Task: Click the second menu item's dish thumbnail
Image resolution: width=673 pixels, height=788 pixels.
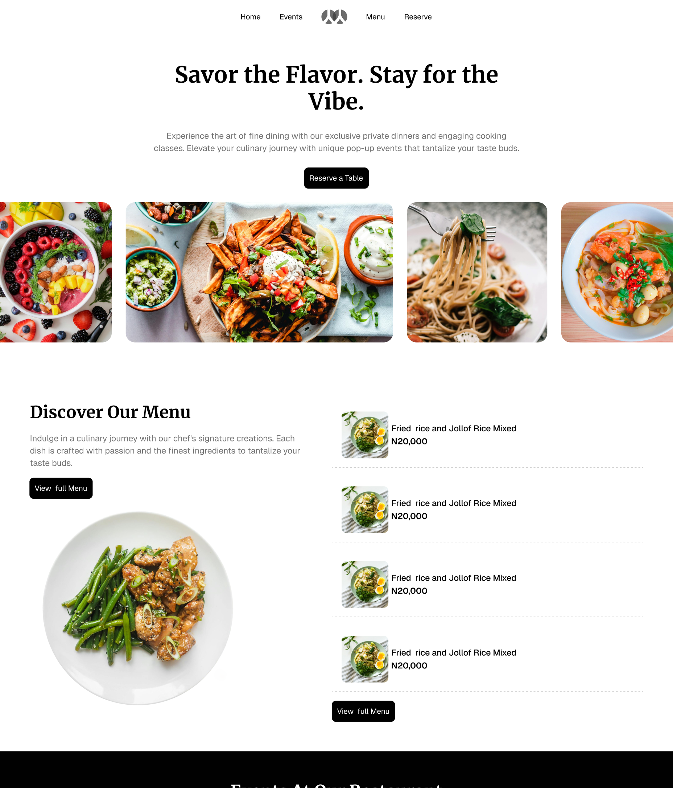Action: tap(365, 509)
